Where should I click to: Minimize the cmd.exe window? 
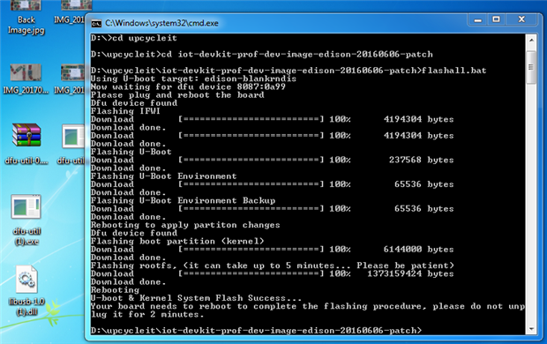pyautogui.click(x=478, y=20)
